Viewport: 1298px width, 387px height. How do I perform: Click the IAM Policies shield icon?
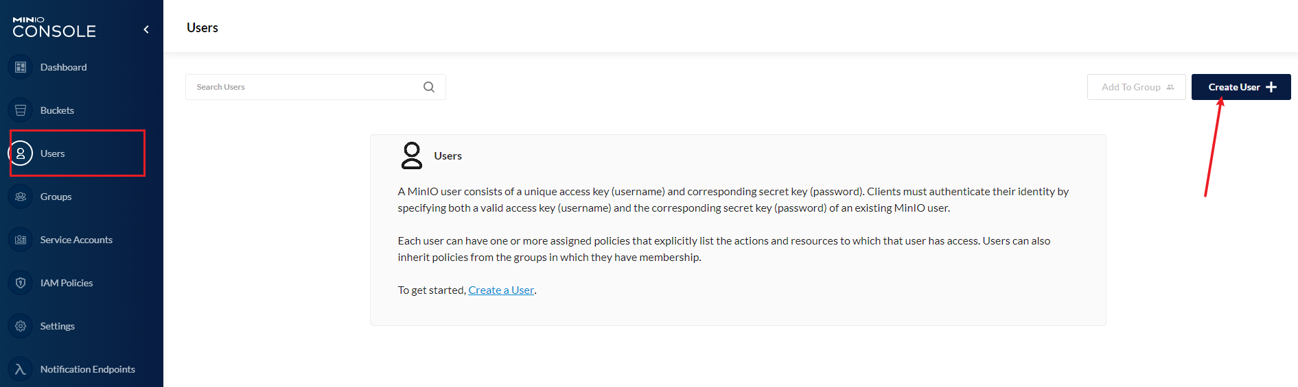pos(21,283)
